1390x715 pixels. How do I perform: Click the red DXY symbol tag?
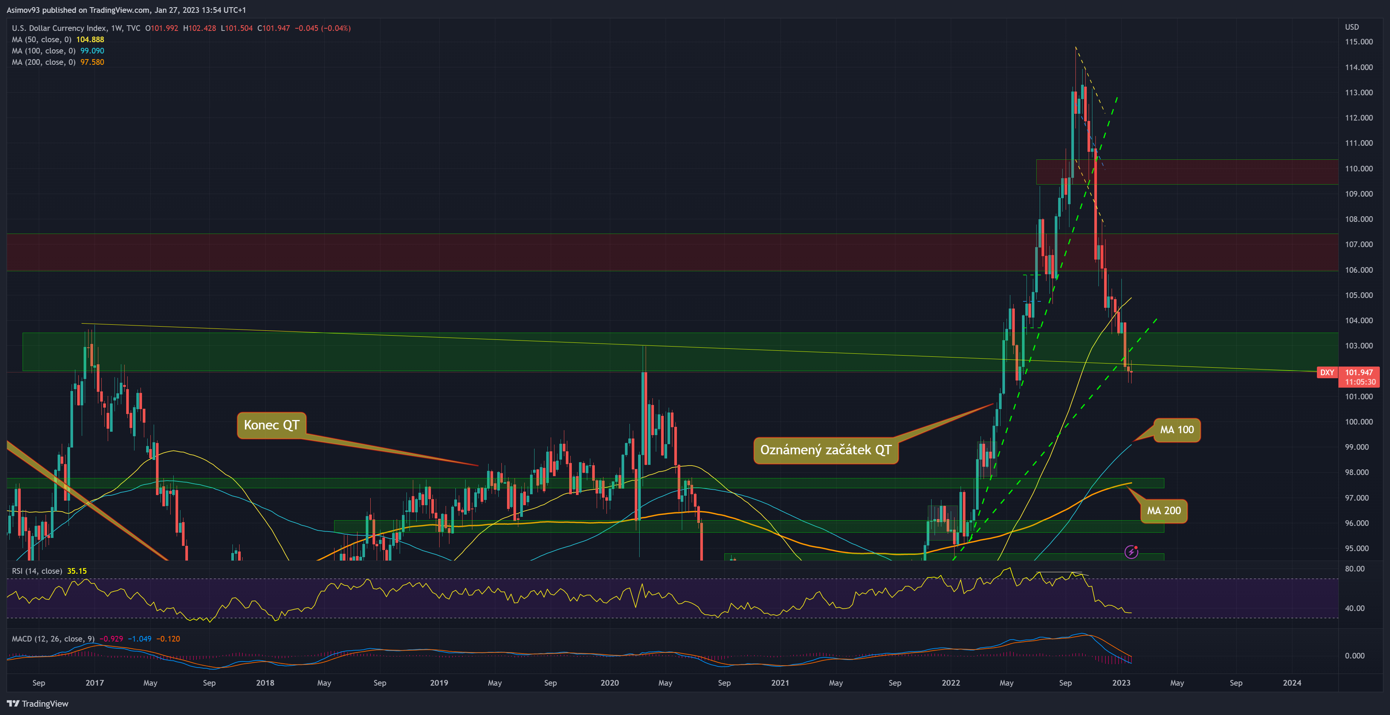[x=1327, y=372]
